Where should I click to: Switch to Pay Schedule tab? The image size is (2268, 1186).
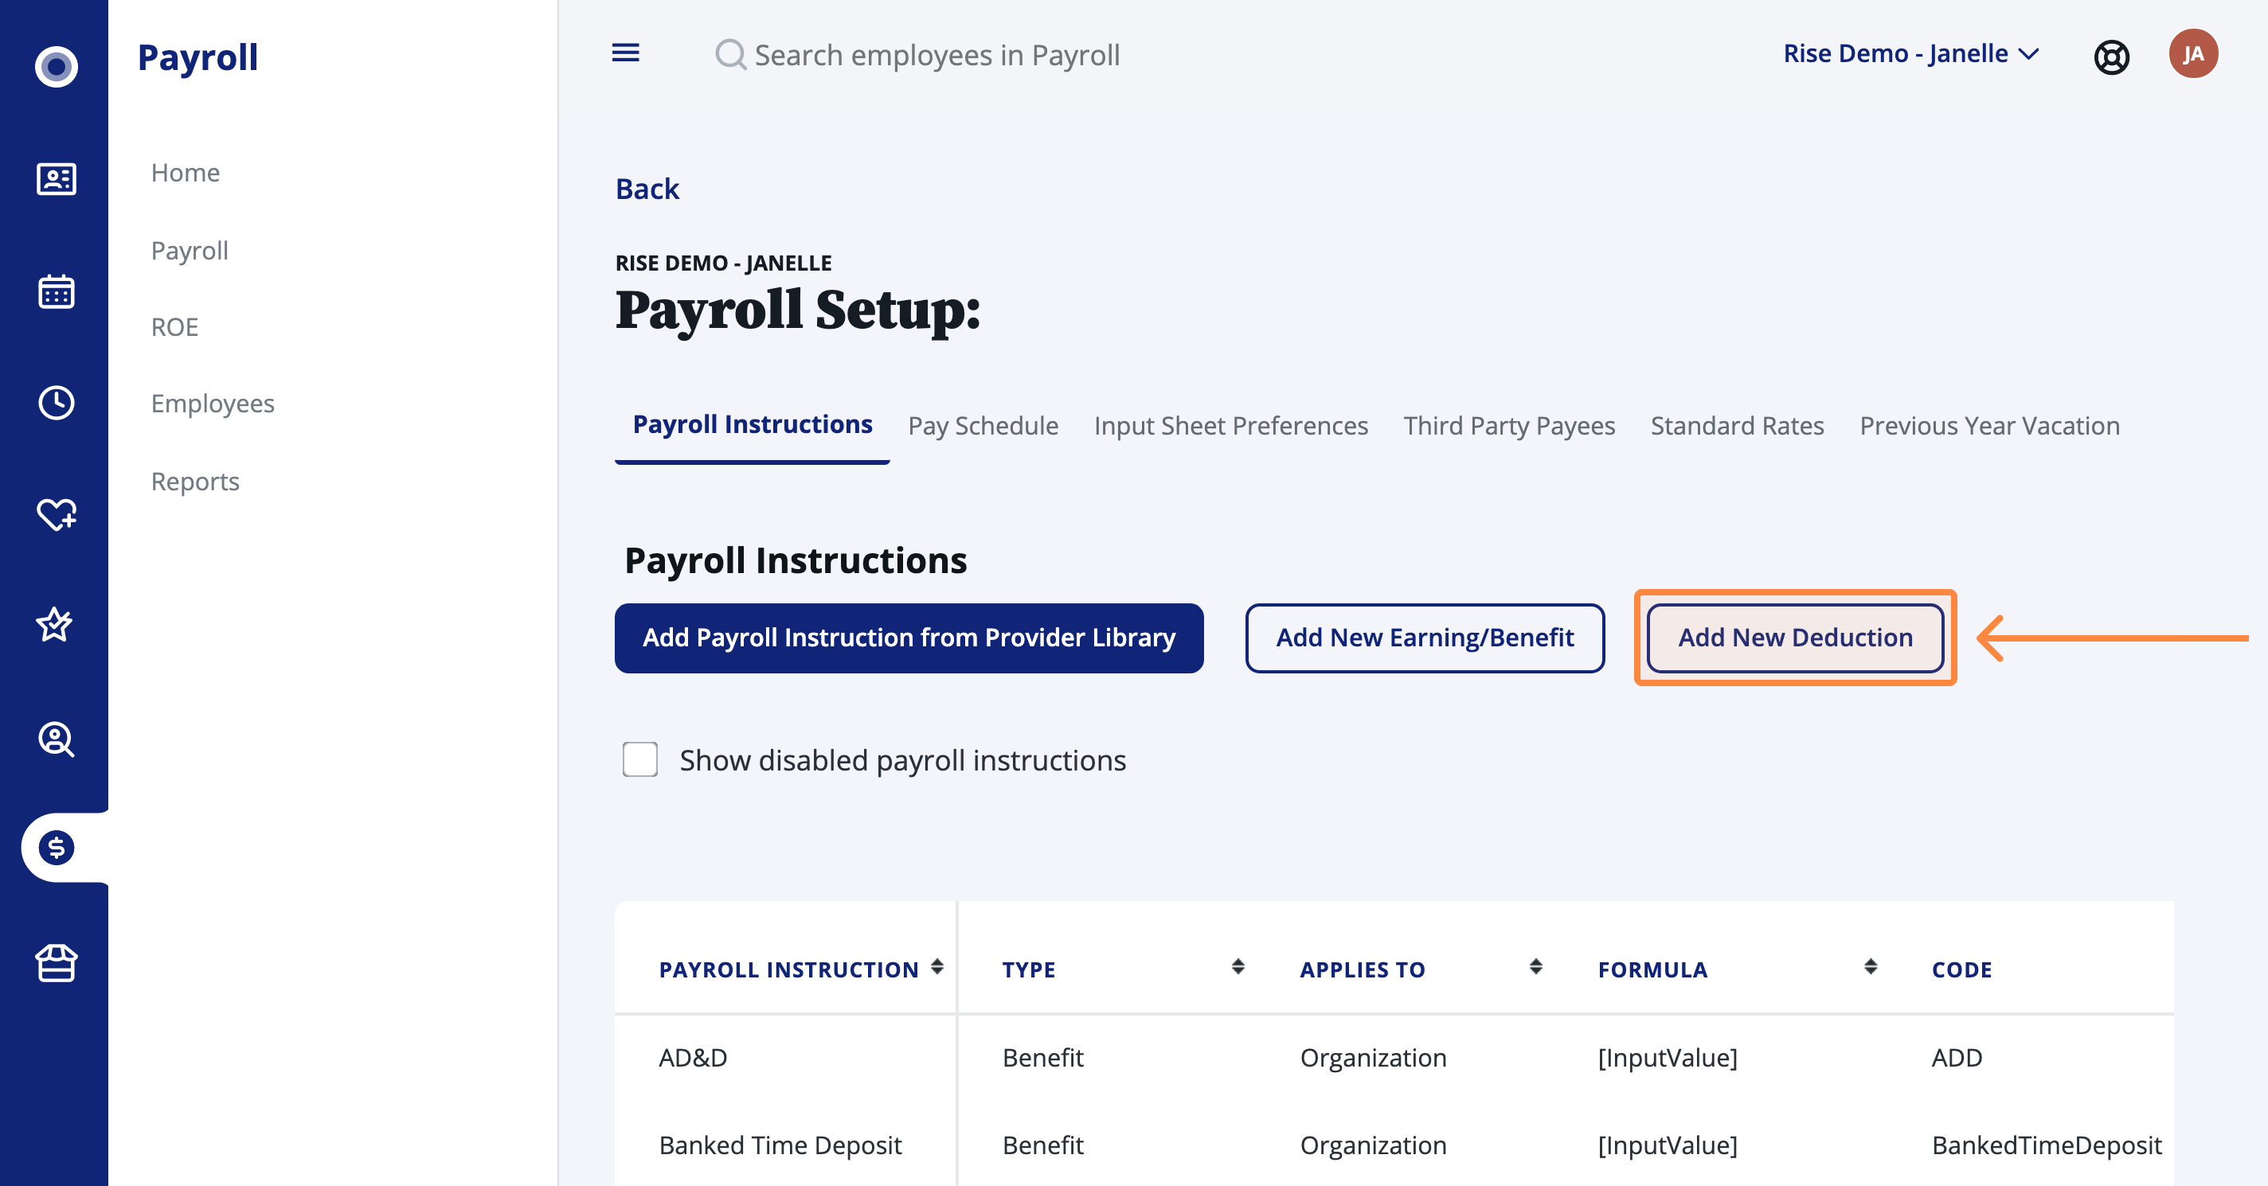point(983,426)
